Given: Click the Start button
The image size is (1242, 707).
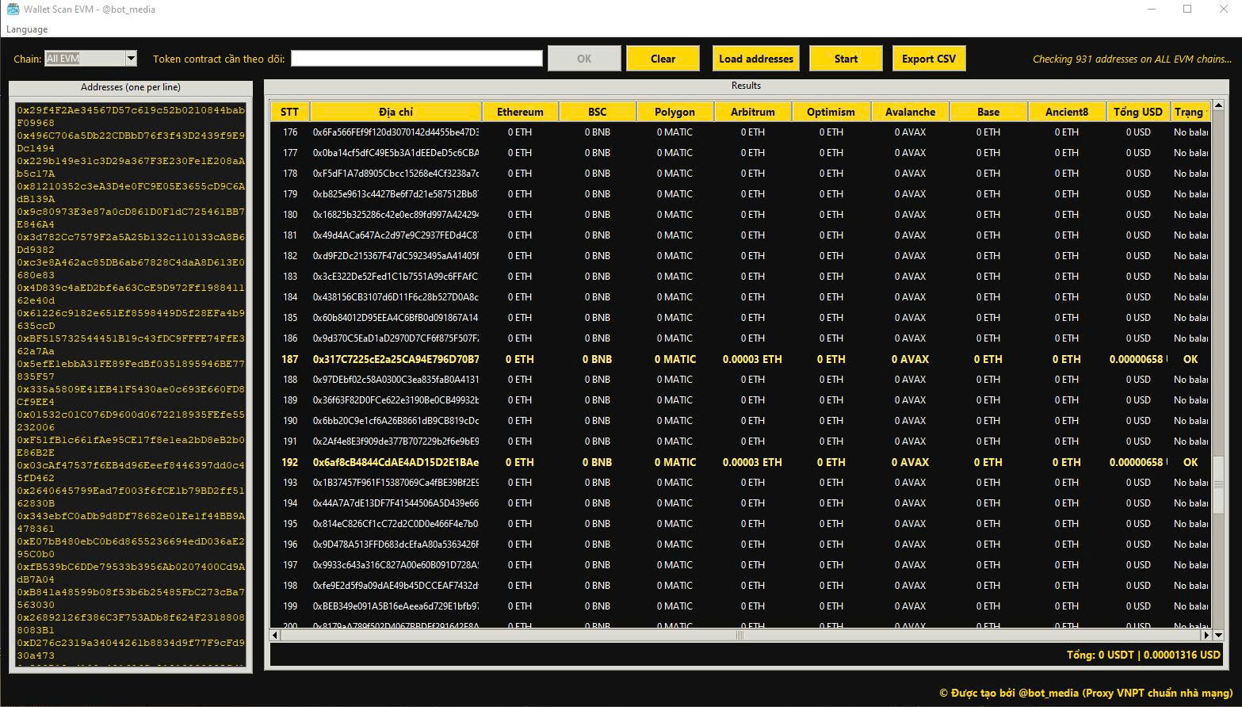Looking at the screenshot, I should tap(846, 59).
